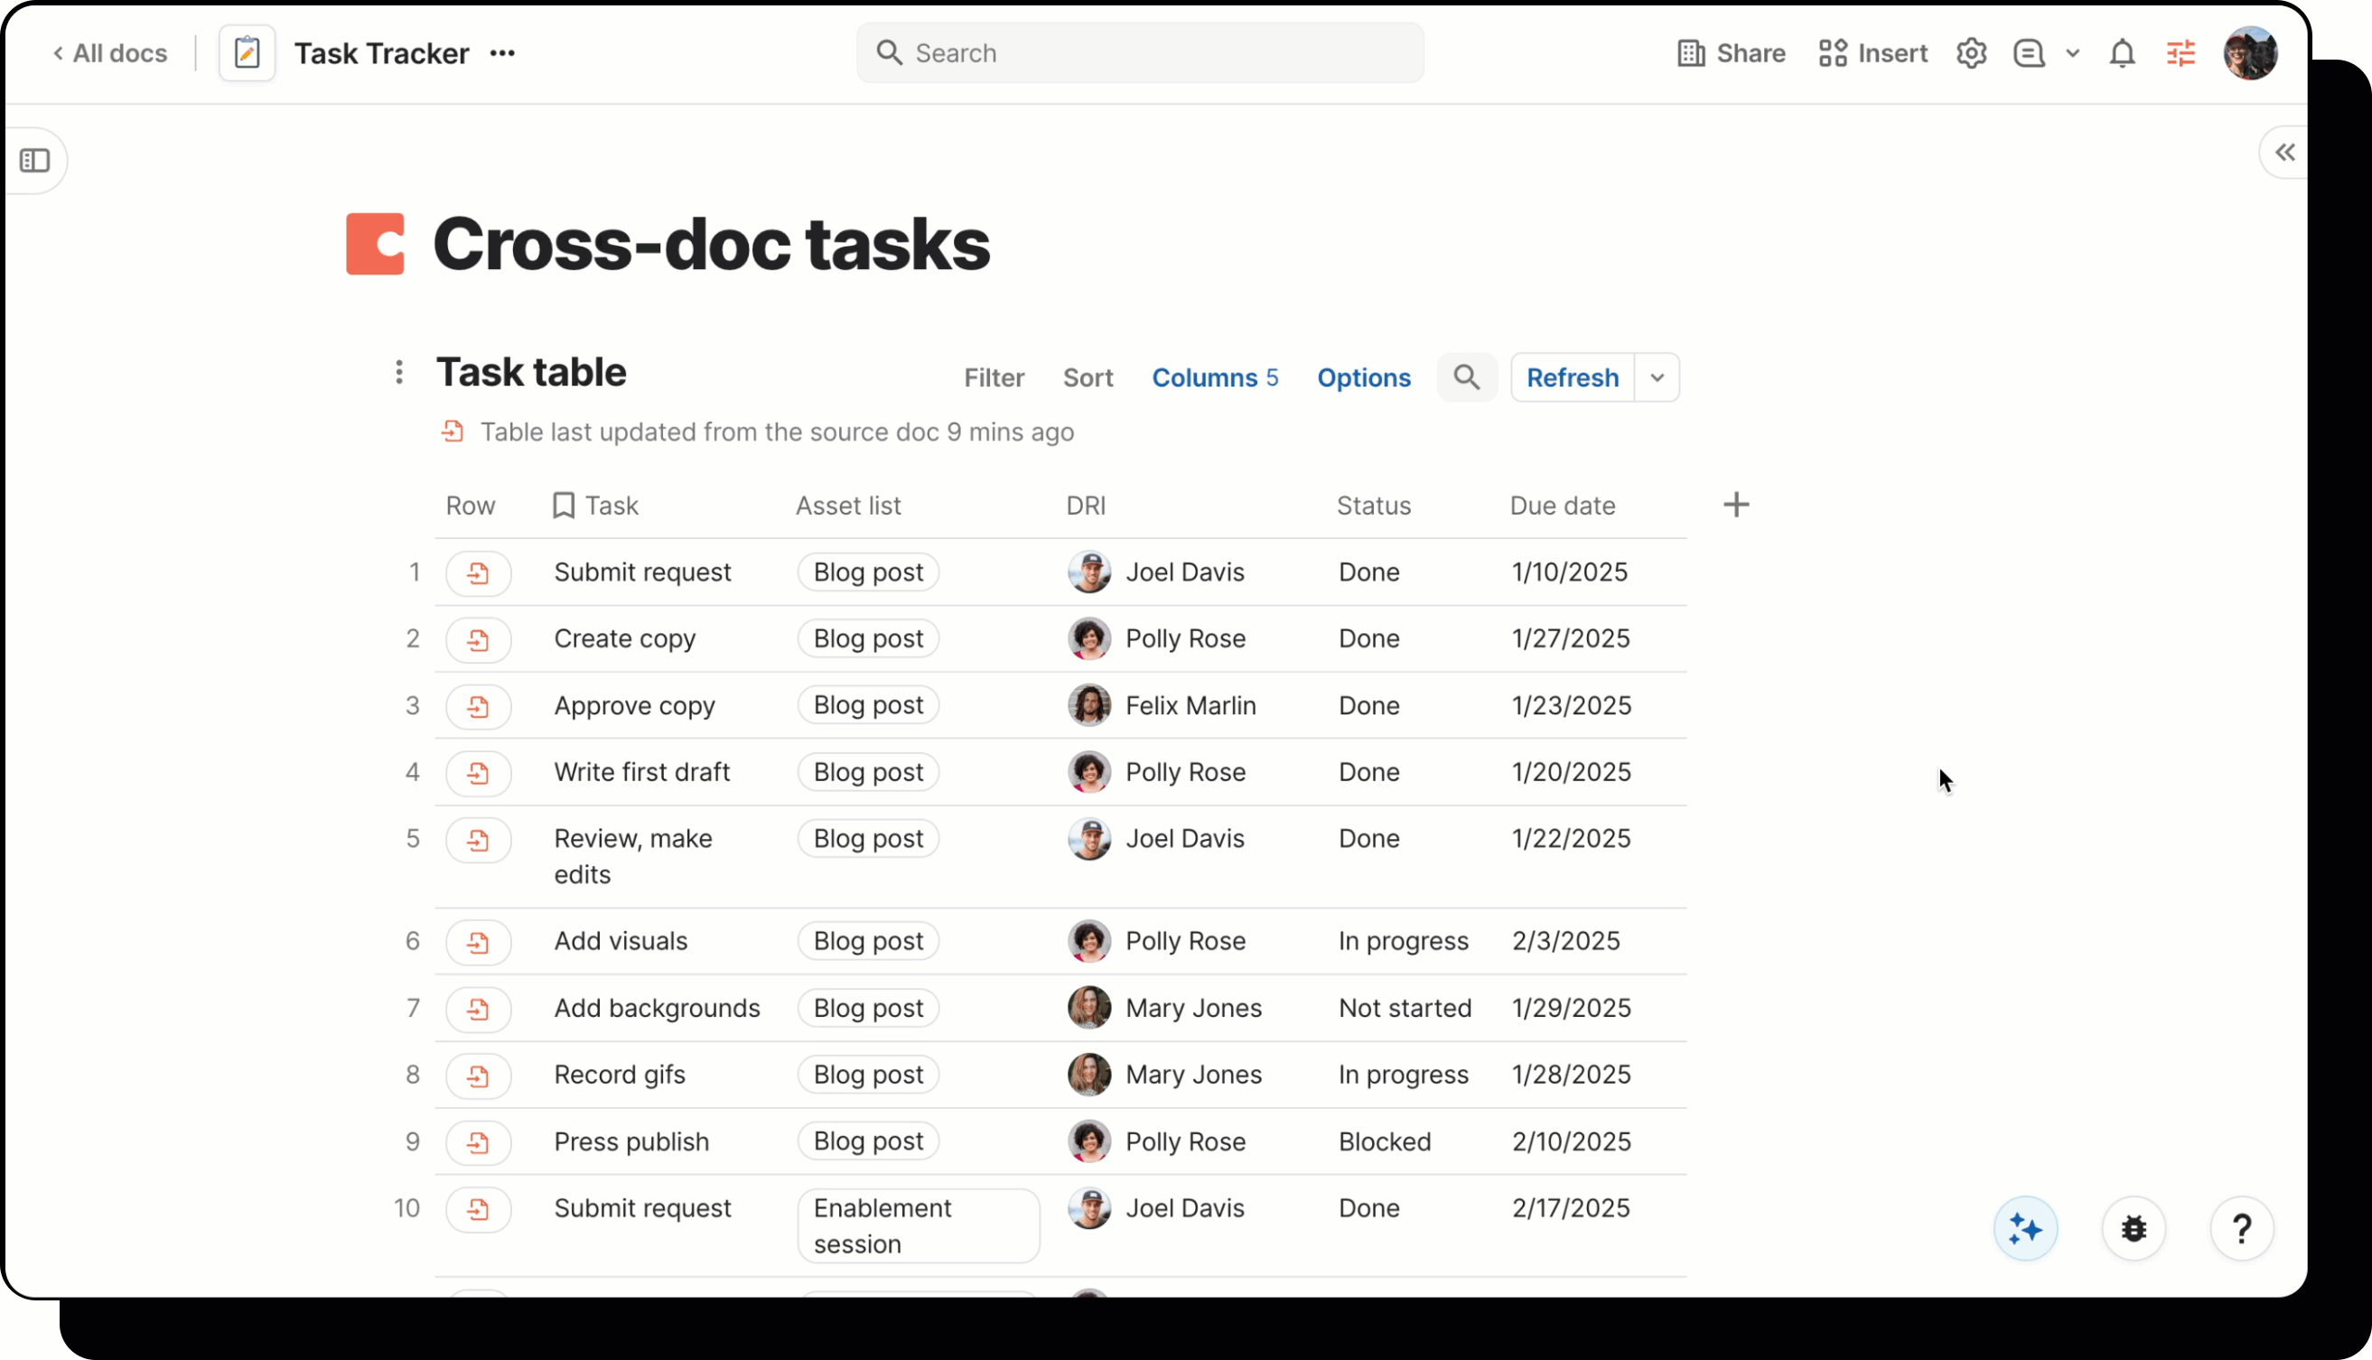Open source row link for Create copy

(479, 640)
